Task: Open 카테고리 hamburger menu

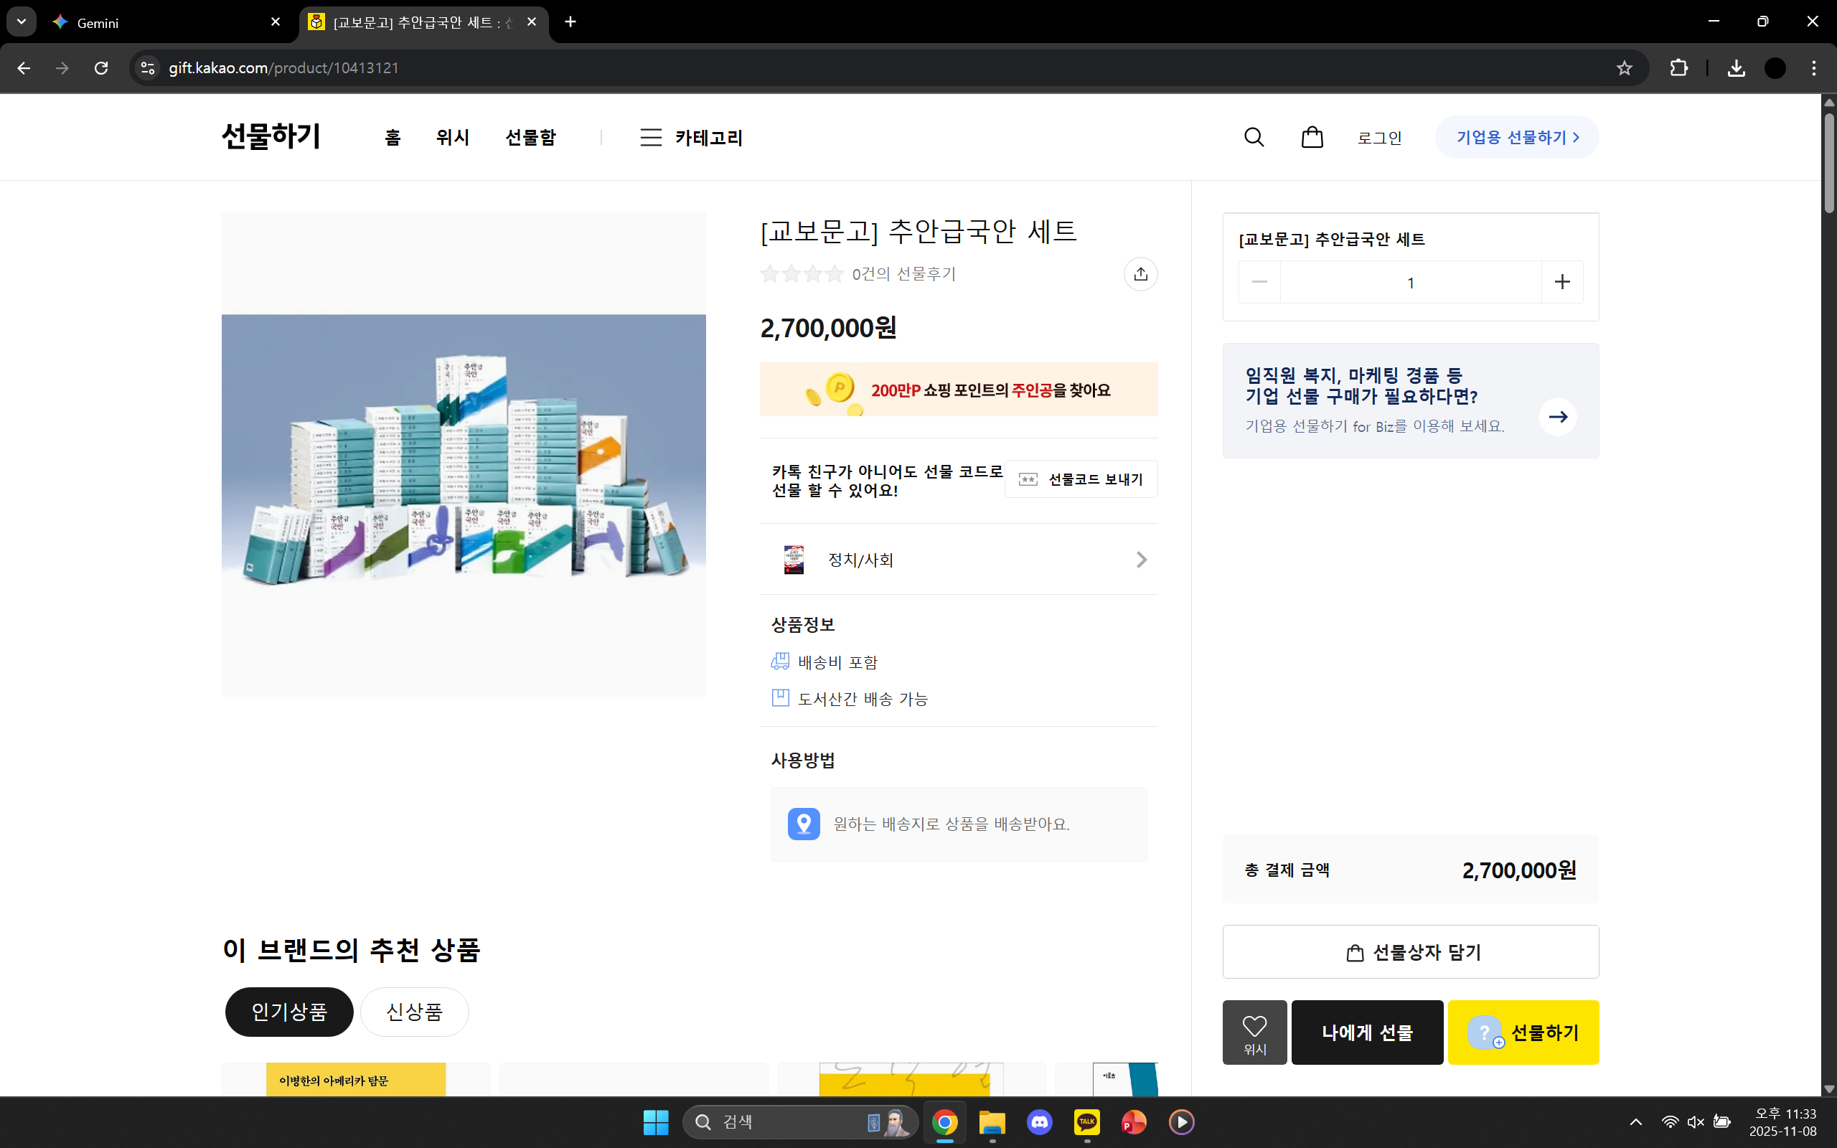Action: click(691, 138)
